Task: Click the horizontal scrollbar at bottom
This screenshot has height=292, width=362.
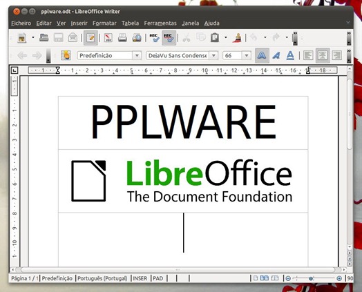Action: pyautogui.click(x=178, y=269)
